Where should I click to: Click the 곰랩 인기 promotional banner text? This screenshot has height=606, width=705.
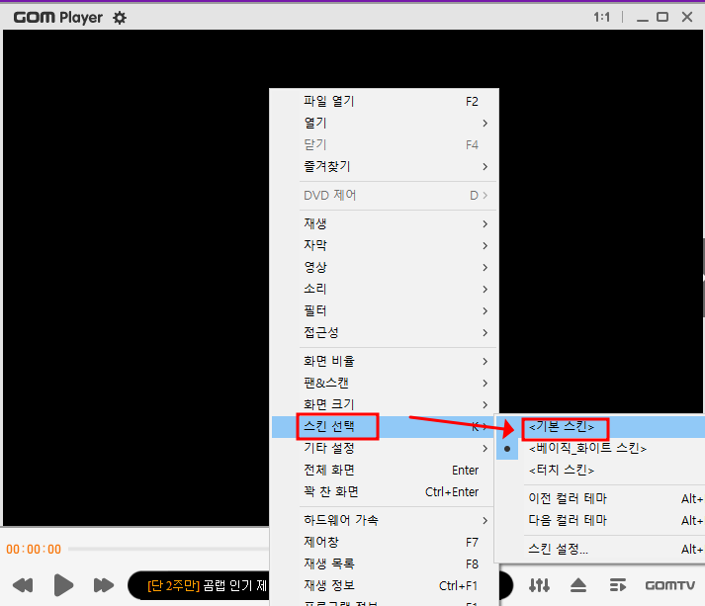pos(208,585)
